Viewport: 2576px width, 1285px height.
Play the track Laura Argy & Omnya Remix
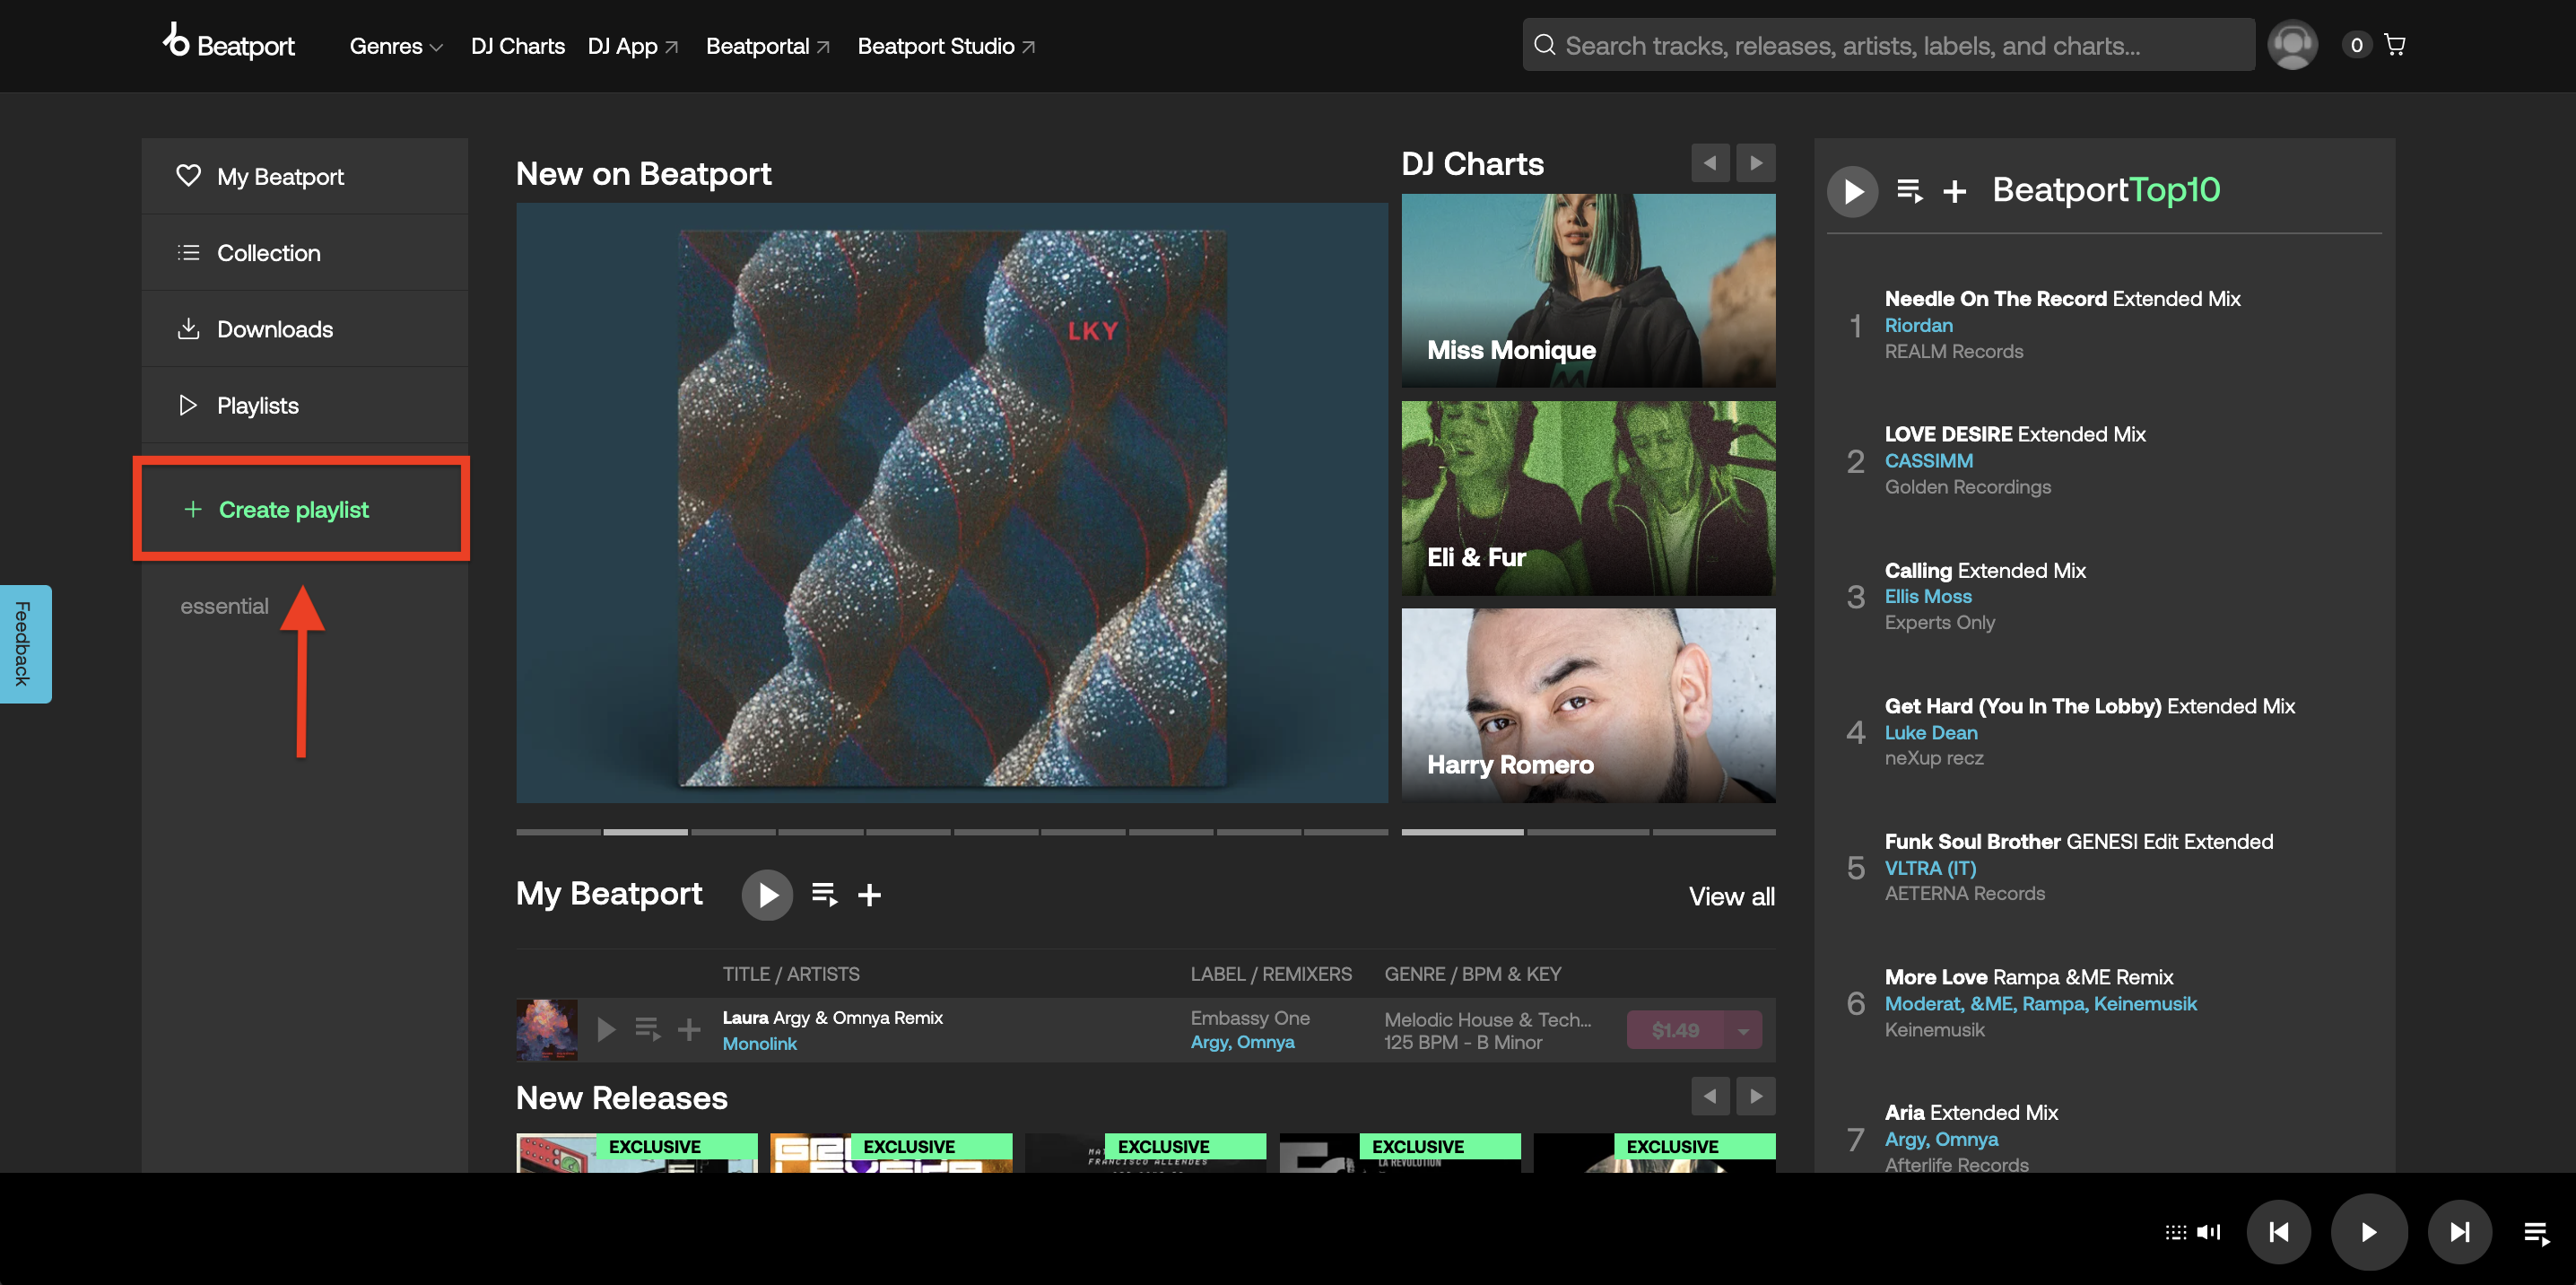[605, 1028]
